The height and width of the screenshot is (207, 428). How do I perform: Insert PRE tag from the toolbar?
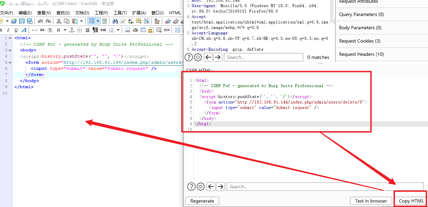click(x=103, y=30)
